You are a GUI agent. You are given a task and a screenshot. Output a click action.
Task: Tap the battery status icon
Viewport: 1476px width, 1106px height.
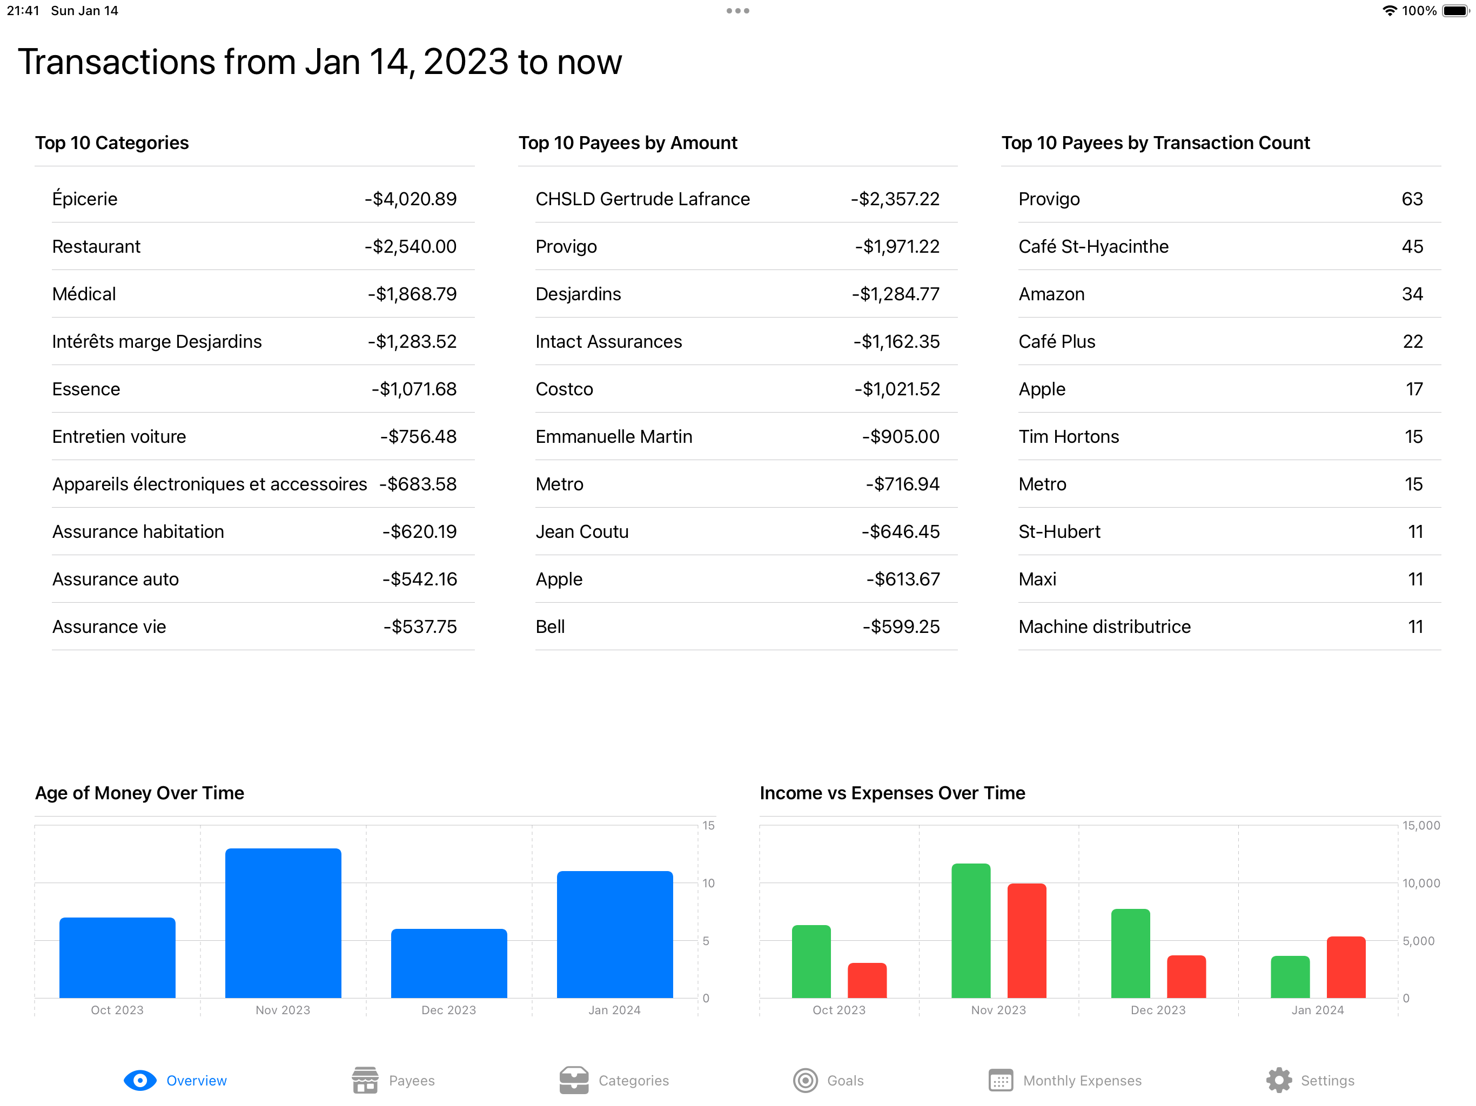pyautogui.click(x=1456, y=11)
